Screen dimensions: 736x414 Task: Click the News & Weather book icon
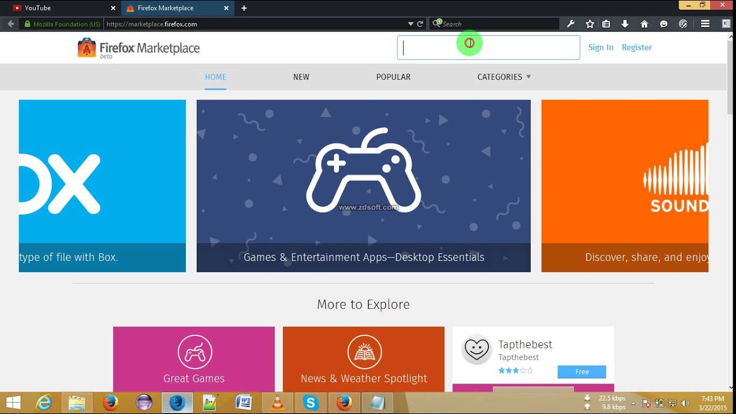click(x=365, y=352)
